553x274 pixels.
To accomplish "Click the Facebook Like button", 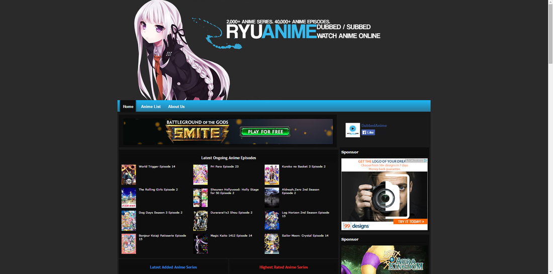I will click(x=368, y=133).
